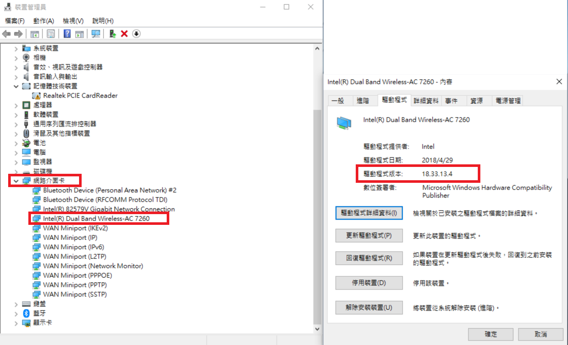Click the Forward arrow toolbar icon
Screen dimensions: 568x345
[x=18, y=34]
